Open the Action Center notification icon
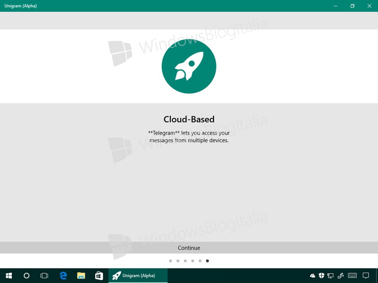Screen dimensions: 378x283 (x=366, y=276)
